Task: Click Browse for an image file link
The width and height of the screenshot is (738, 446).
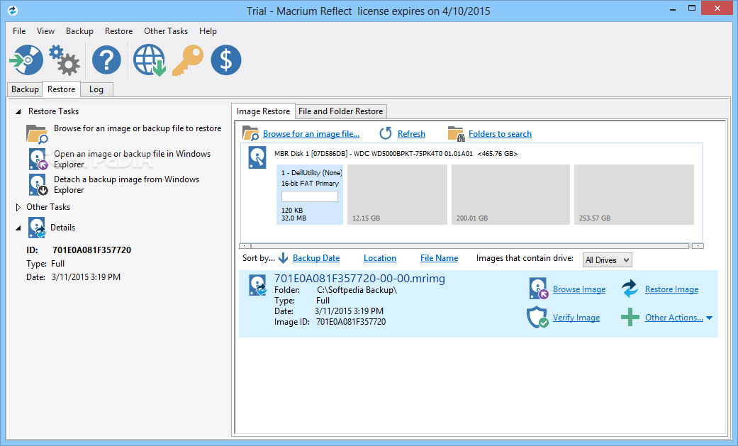Action: [311, 134]
